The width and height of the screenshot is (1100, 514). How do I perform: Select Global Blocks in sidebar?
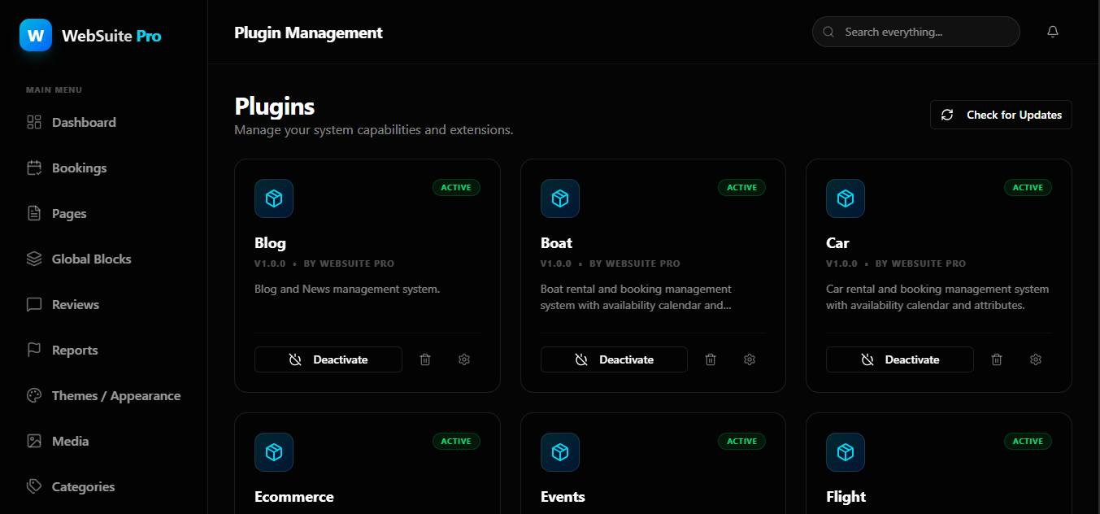tap(91, 259)
